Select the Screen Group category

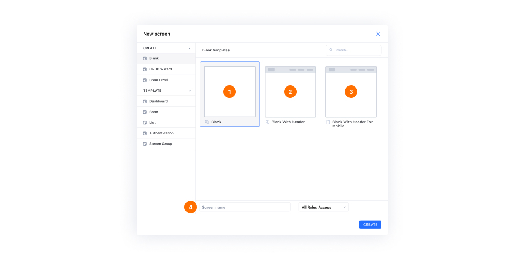pos(166,144)
